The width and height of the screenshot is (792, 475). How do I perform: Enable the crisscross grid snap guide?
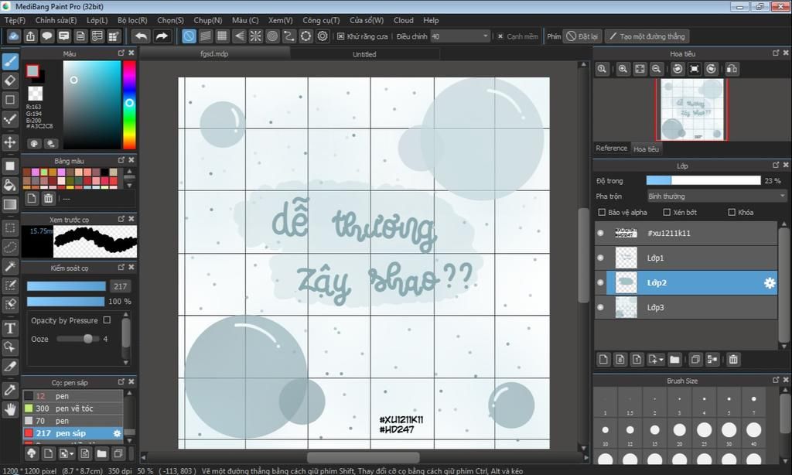tap(222, 36)
